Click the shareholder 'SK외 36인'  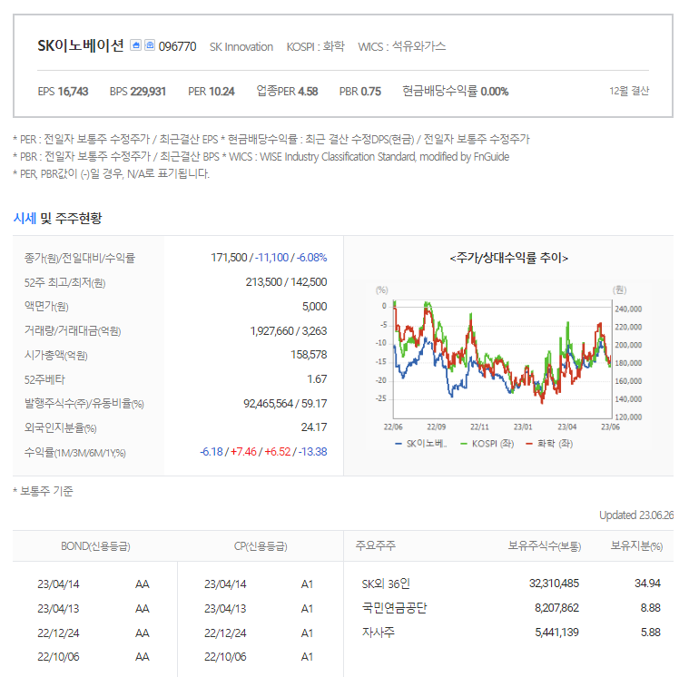coord(386,584)
